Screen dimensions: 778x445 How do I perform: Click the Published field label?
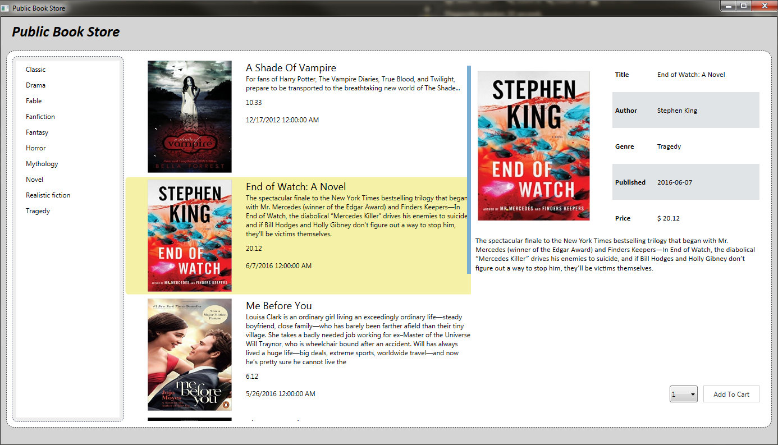[x=630, y=182]
